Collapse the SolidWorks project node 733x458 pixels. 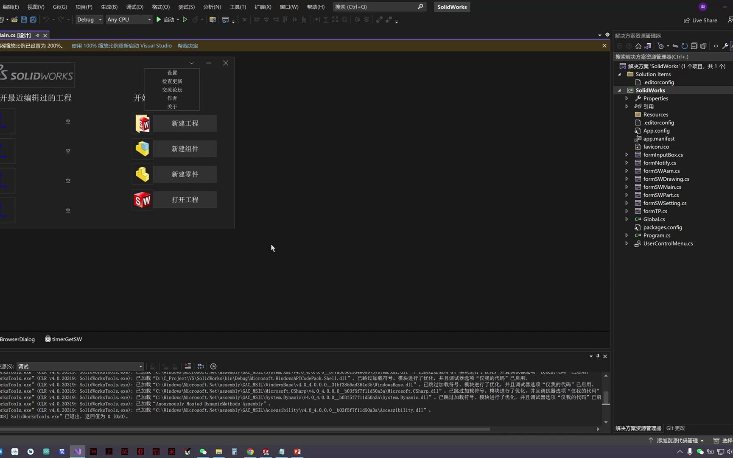point(619,90)
